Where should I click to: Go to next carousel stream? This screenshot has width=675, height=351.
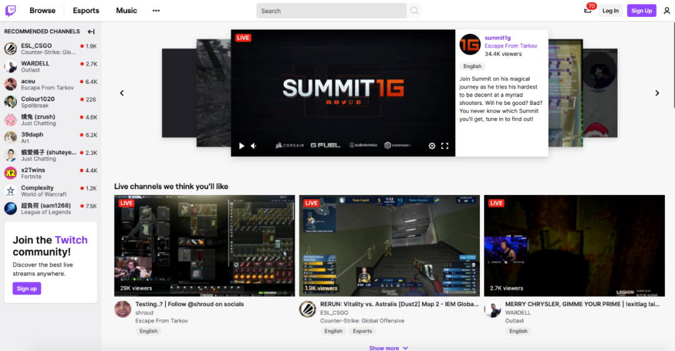657,93
